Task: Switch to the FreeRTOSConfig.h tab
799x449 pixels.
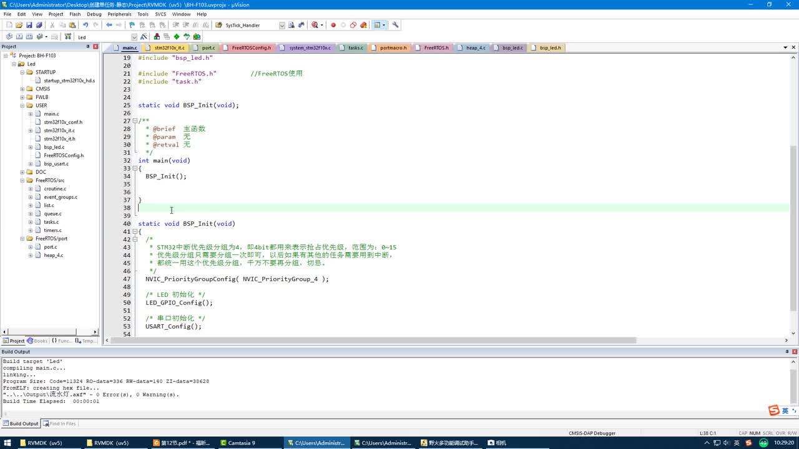Action: (247, 47)
